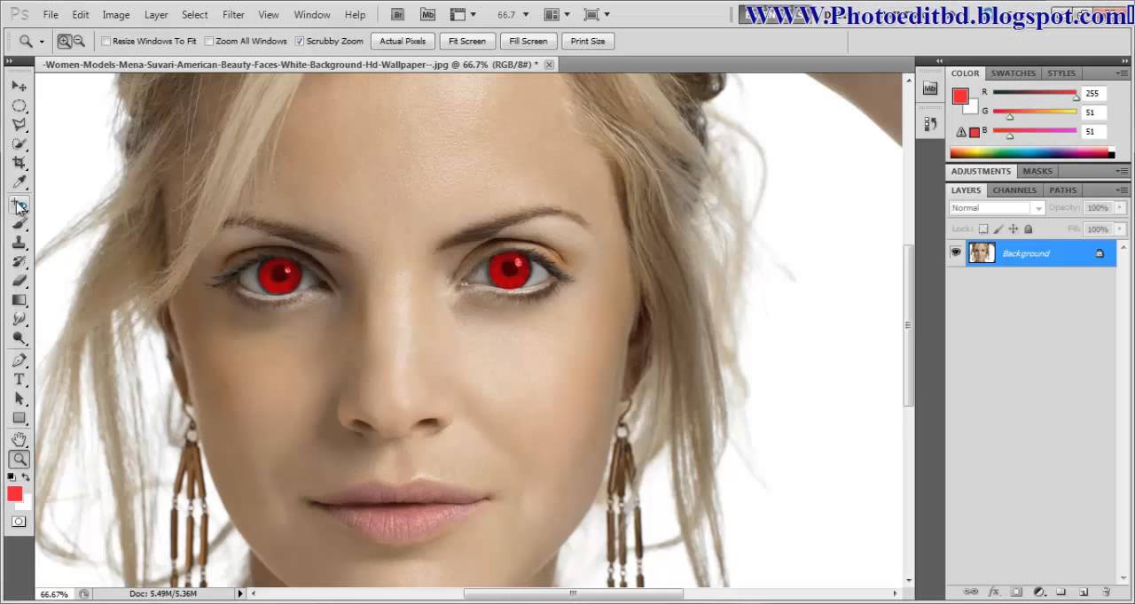
Task: Open the status bar info arrow menu
Action: coord(239,593)
